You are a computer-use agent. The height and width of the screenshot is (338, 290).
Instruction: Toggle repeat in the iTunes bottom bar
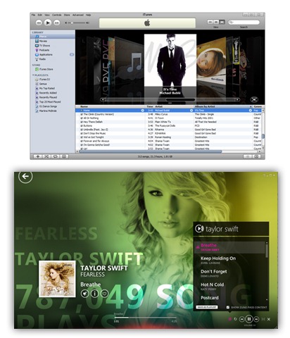[56, 156]
